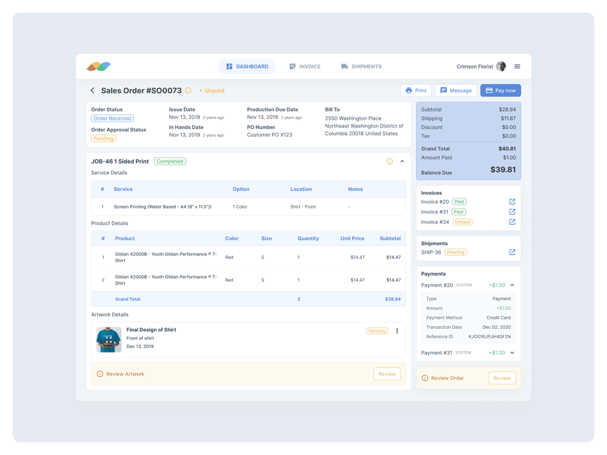Click the info icon beside Review Artwork
This screenshot has width=607, height=455.
pos(100,374)
